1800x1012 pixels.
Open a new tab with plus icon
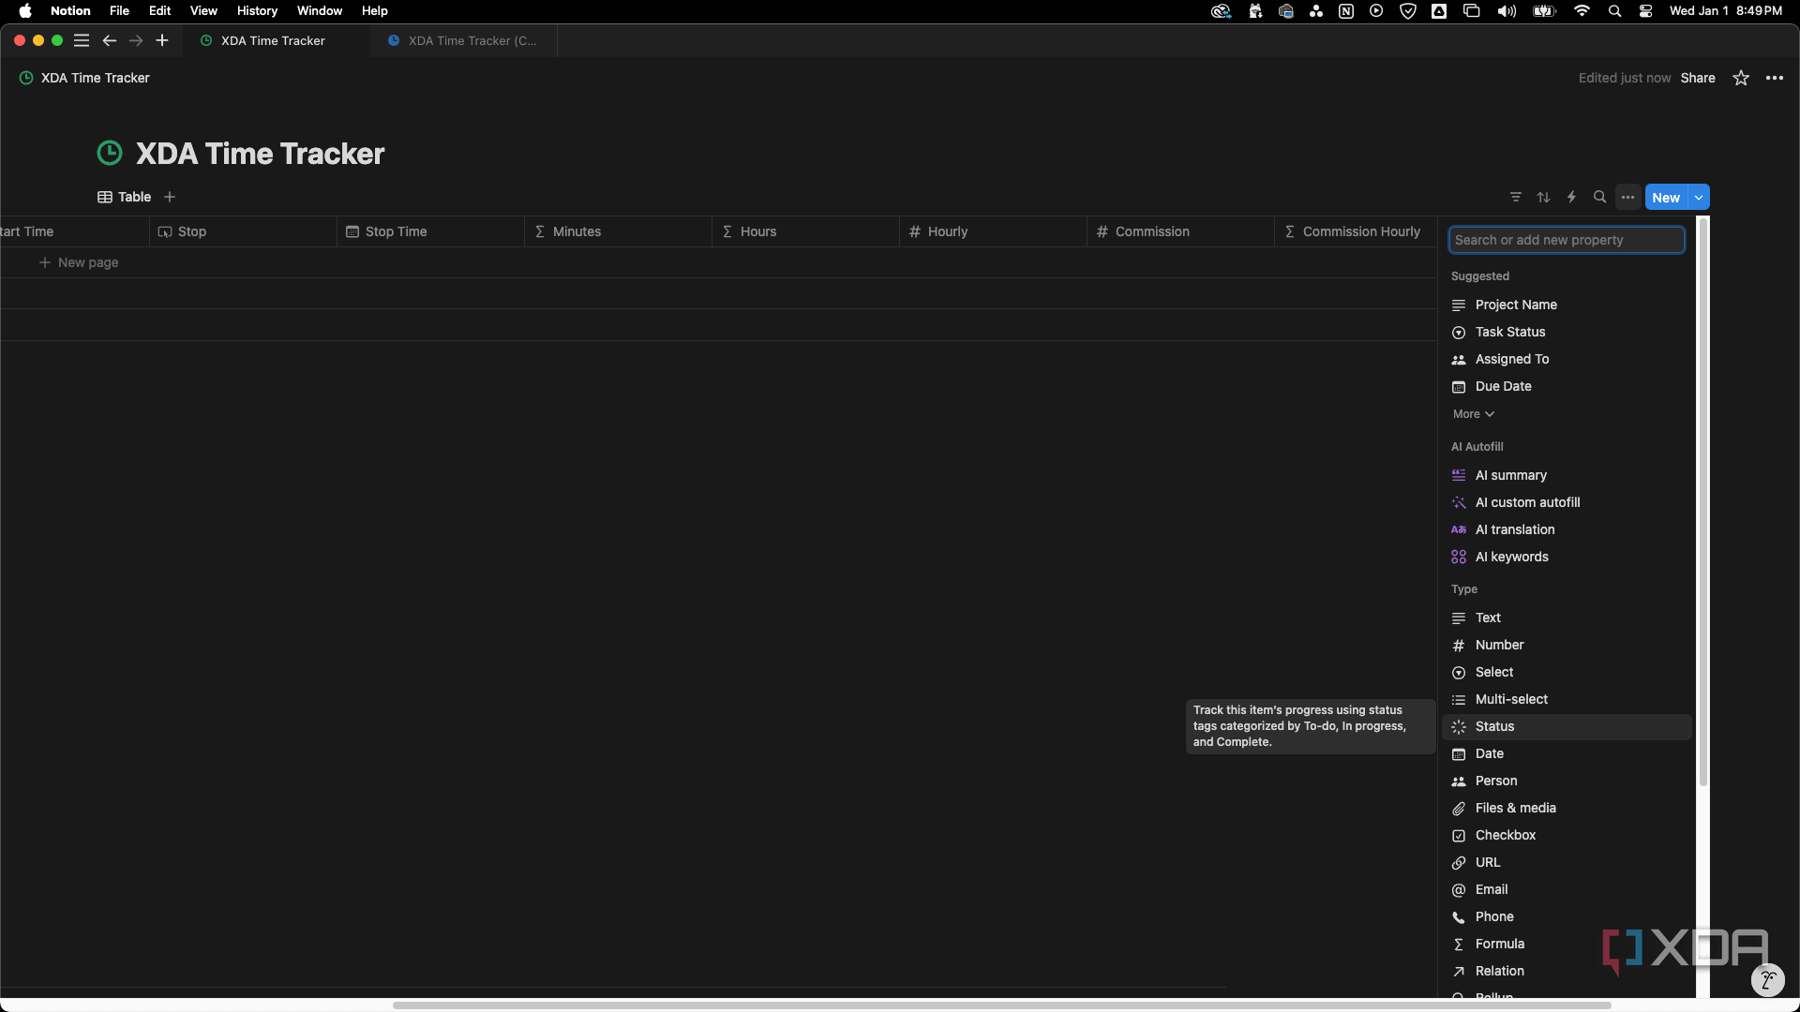point(162,40)
